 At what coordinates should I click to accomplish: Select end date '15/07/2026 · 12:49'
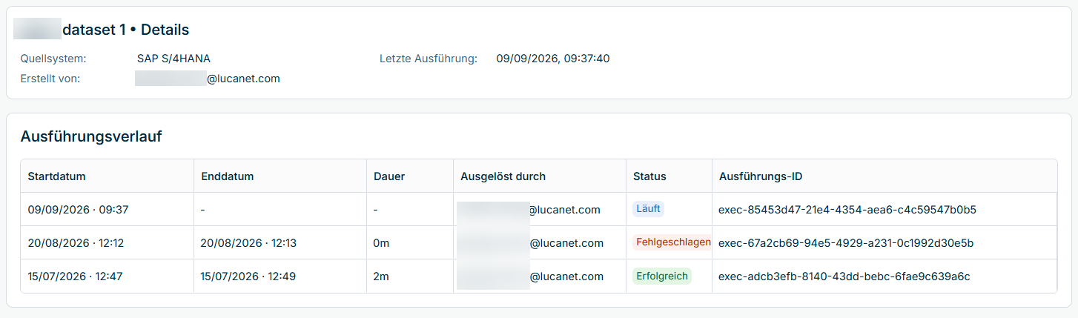tap(248, 276)
